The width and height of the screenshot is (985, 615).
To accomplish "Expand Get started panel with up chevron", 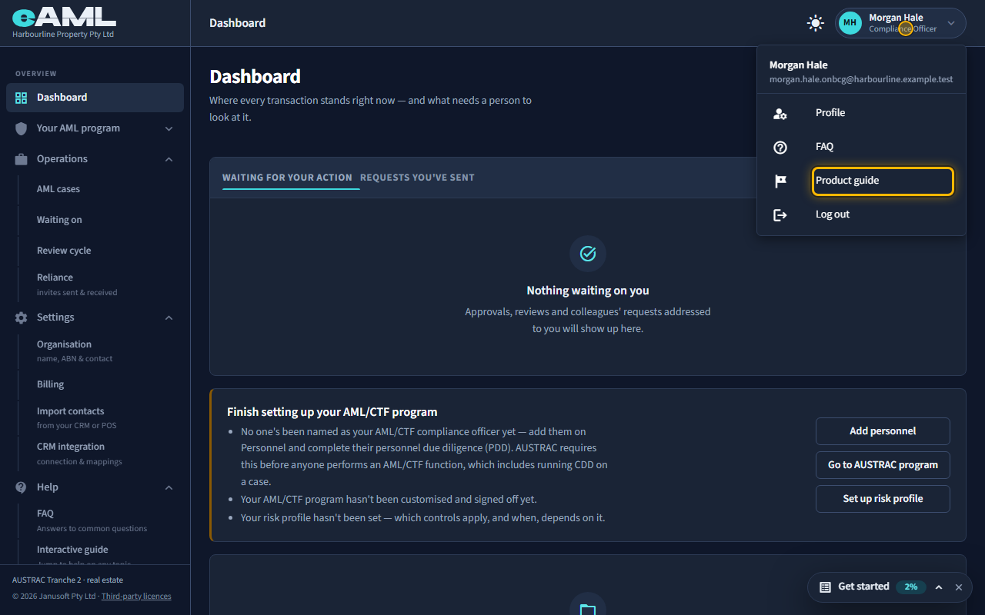I will coord(939,587).
